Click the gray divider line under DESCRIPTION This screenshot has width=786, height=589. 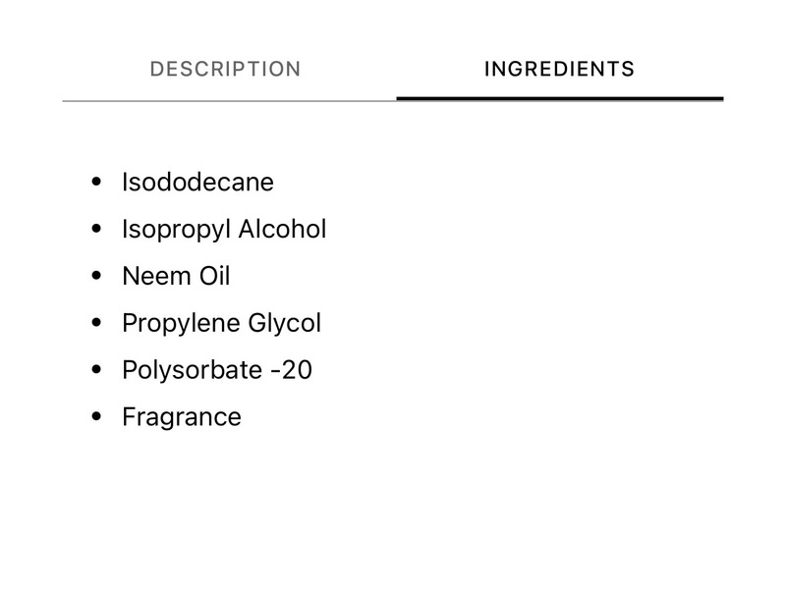(x=229, y=100)
